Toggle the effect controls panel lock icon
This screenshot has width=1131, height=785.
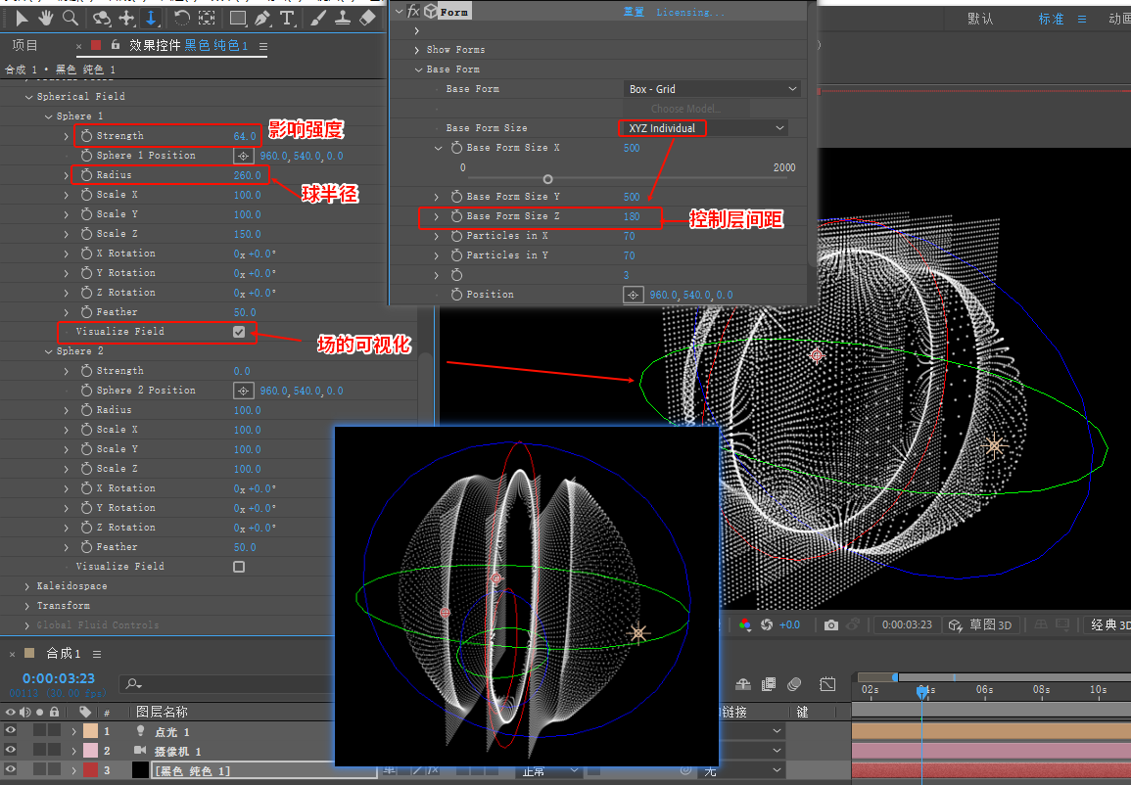(x=116, y=45)
